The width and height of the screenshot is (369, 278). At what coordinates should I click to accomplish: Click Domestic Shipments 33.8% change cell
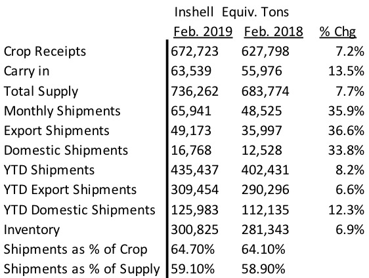[346, 150]
